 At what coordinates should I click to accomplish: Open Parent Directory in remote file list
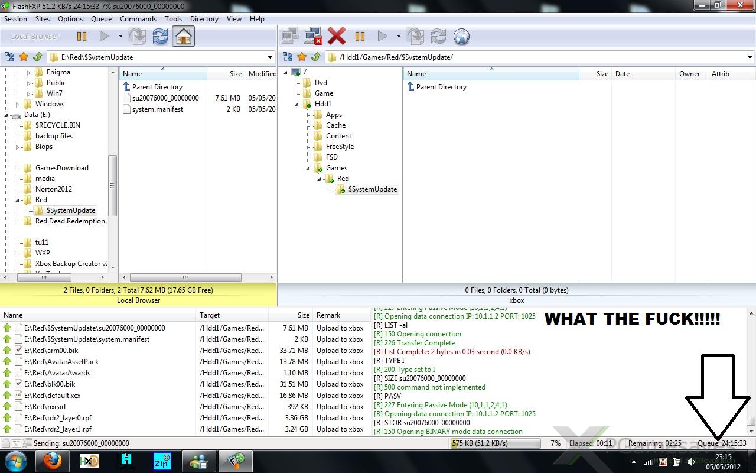click(441, 87)
